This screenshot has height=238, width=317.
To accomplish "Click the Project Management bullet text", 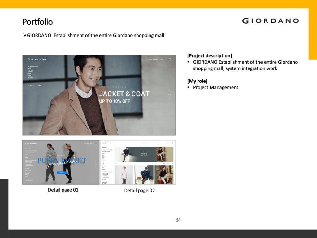I will pos(215,87).
